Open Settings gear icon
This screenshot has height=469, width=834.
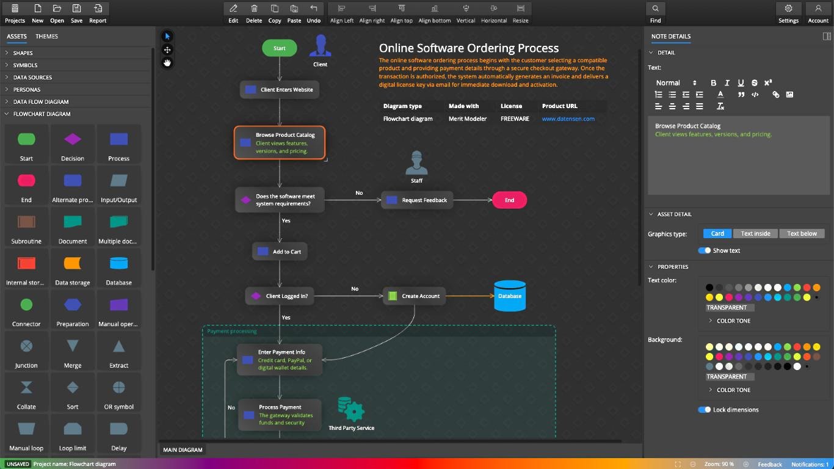point(788,9)
